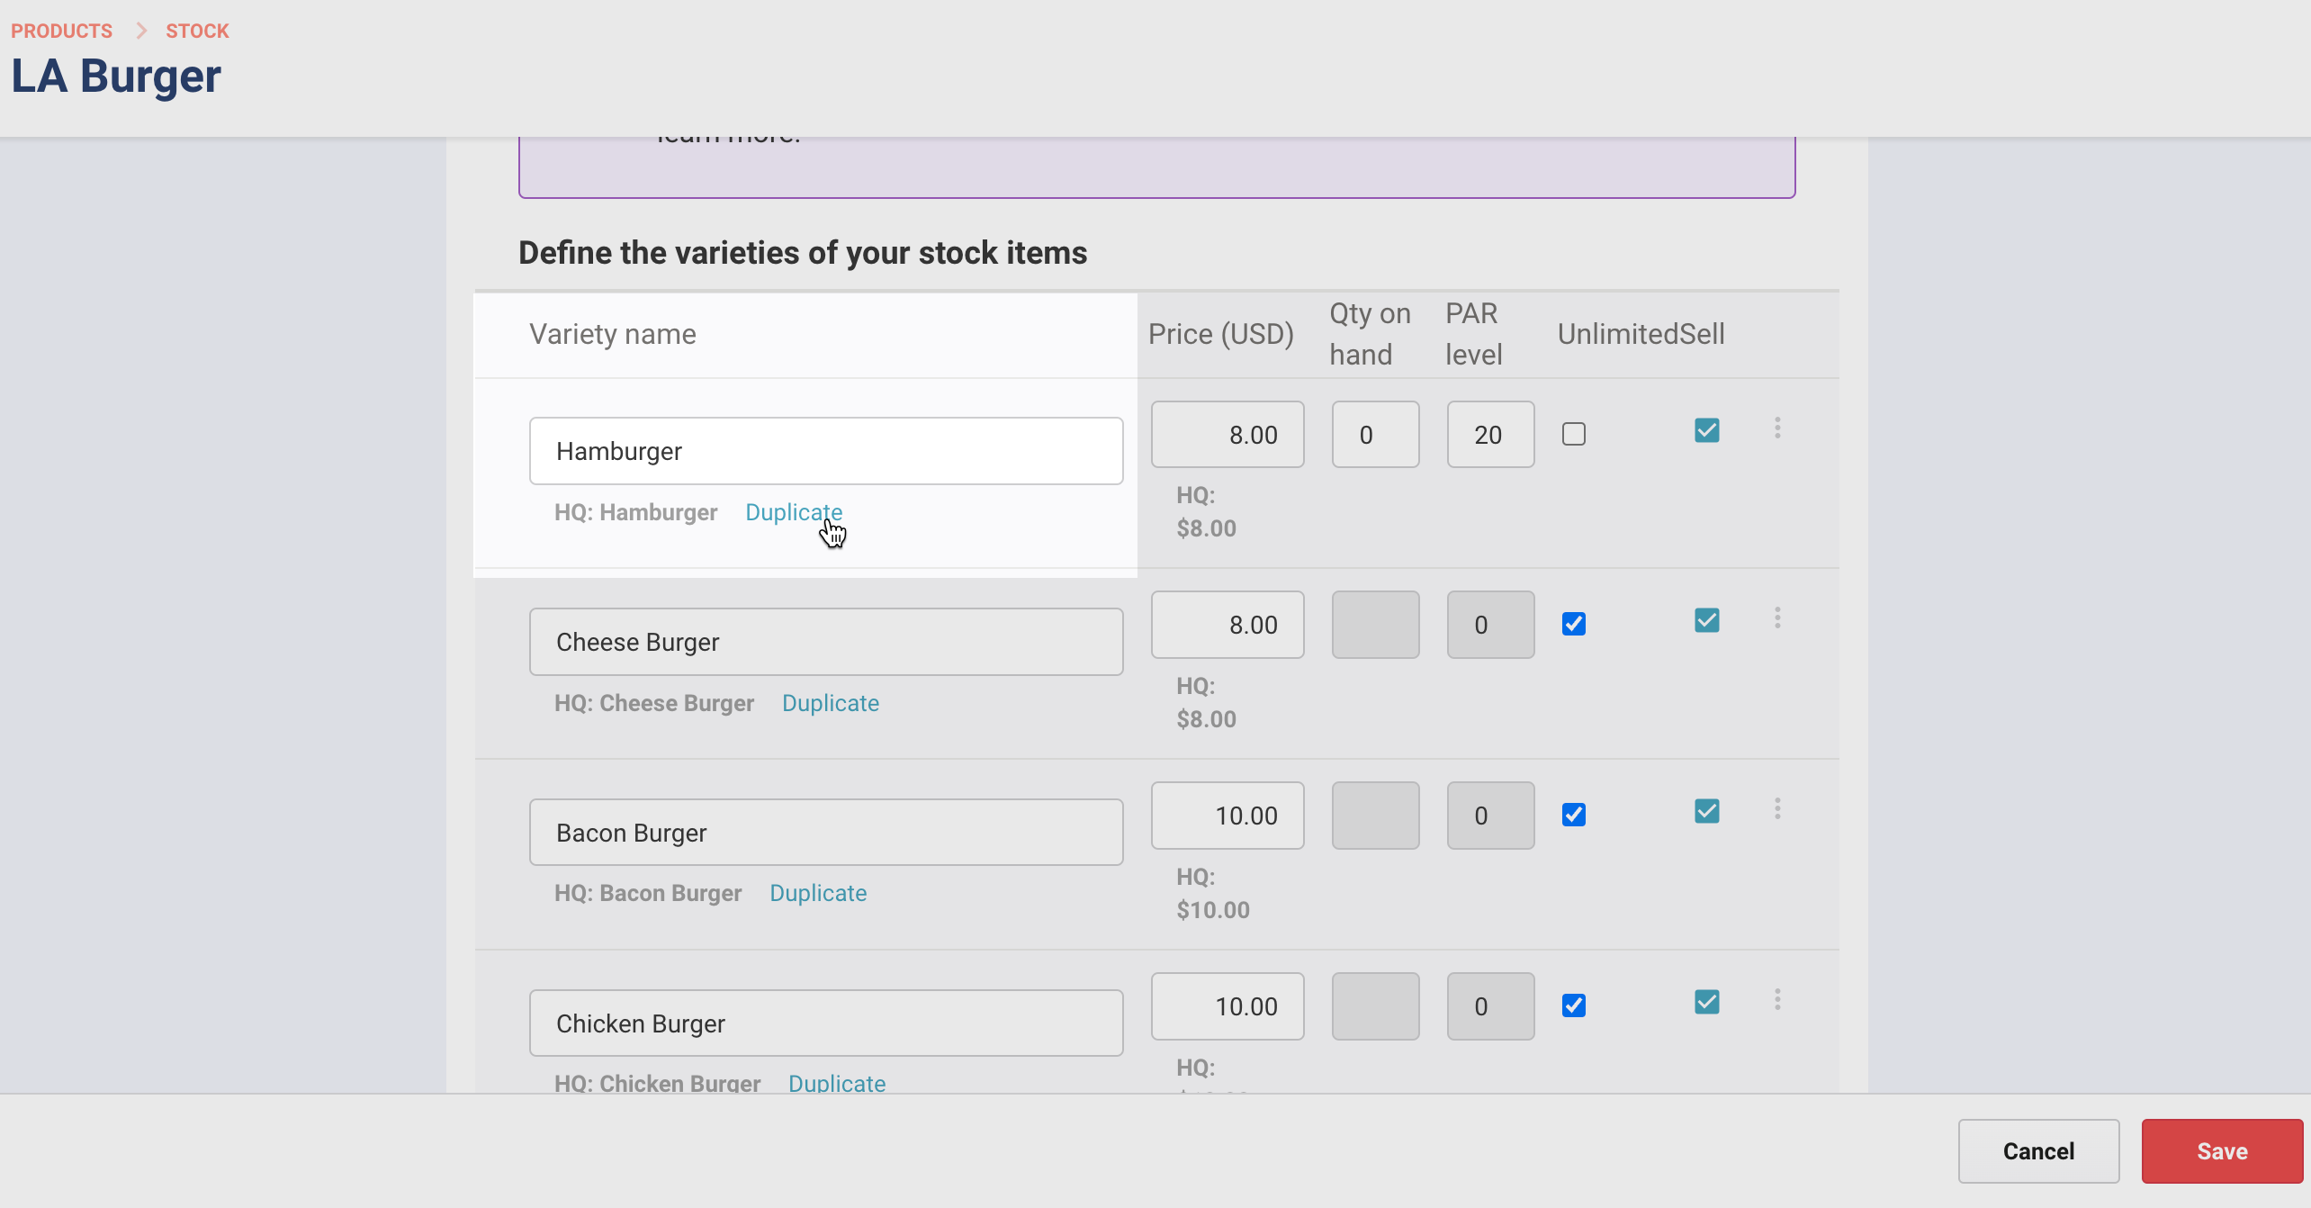Click the Qty on hand column header
The width and height of the screenshot is (2311, 1208).
[x=1370, y=334]
